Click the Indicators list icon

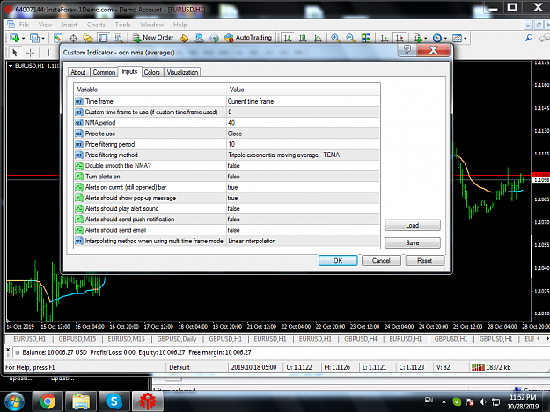pyautogui.click(x=417, y=38)
